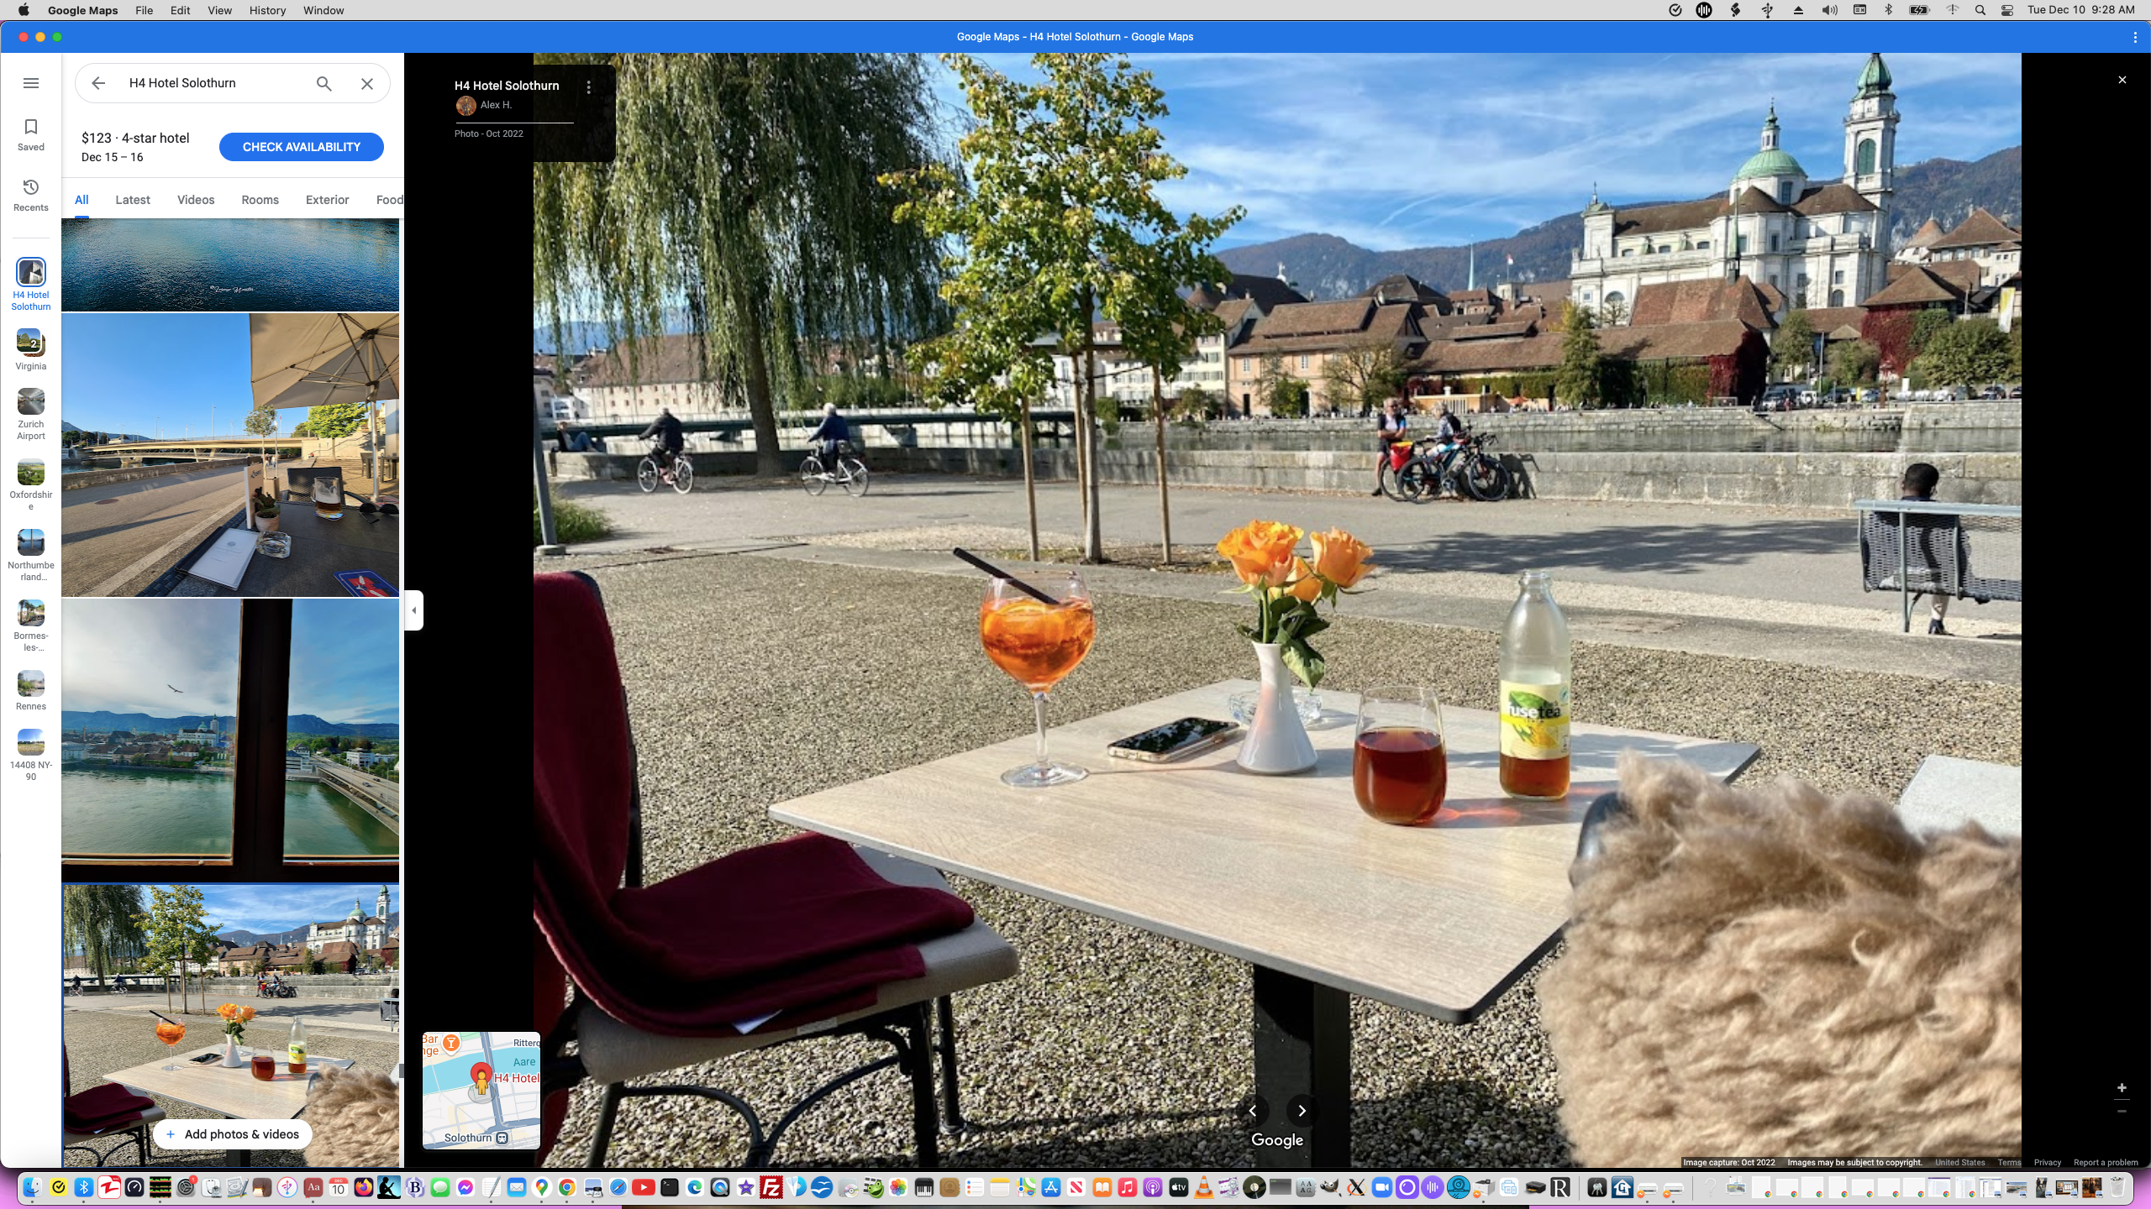
Task: Clear search with the X icon
Action: tap(367, 83)
